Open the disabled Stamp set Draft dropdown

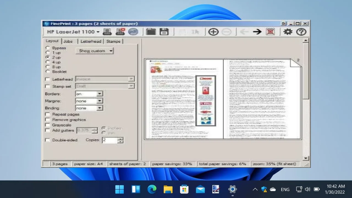(105, 86)
